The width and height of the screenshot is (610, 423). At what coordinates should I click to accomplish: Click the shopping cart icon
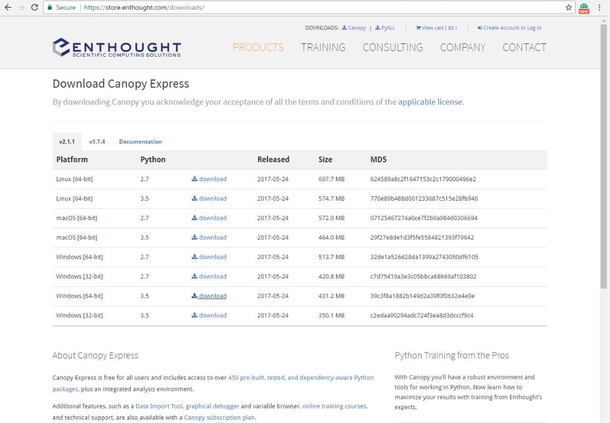click(418, 28)
